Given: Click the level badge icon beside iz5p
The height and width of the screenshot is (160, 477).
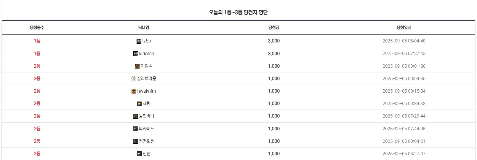Looking at the screenshot, I should pos(139,41).
